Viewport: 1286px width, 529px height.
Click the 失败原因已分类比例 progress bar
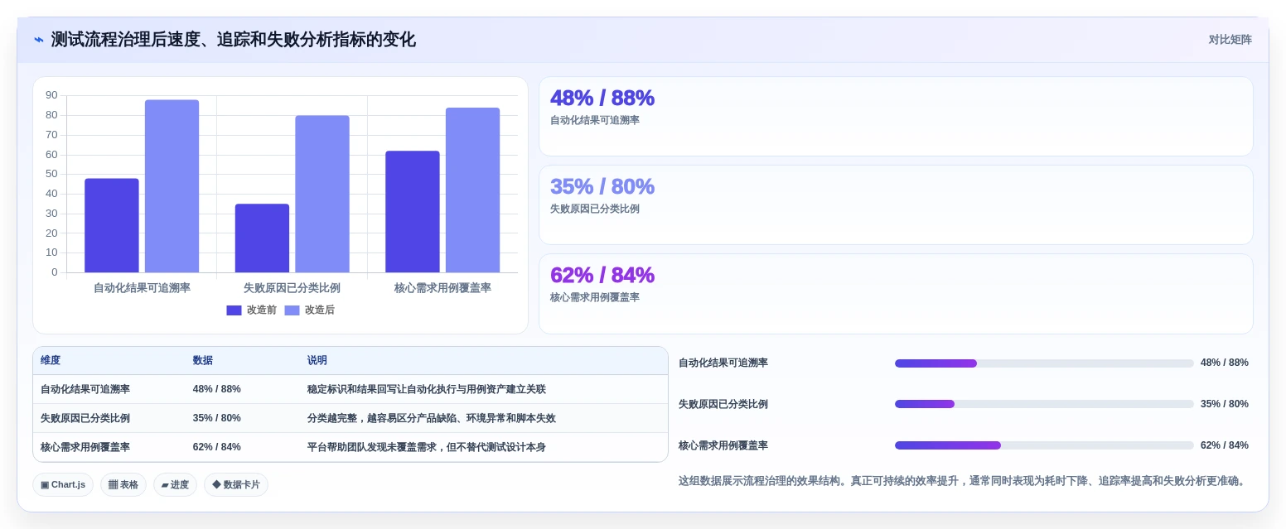tap(1044, 404)
